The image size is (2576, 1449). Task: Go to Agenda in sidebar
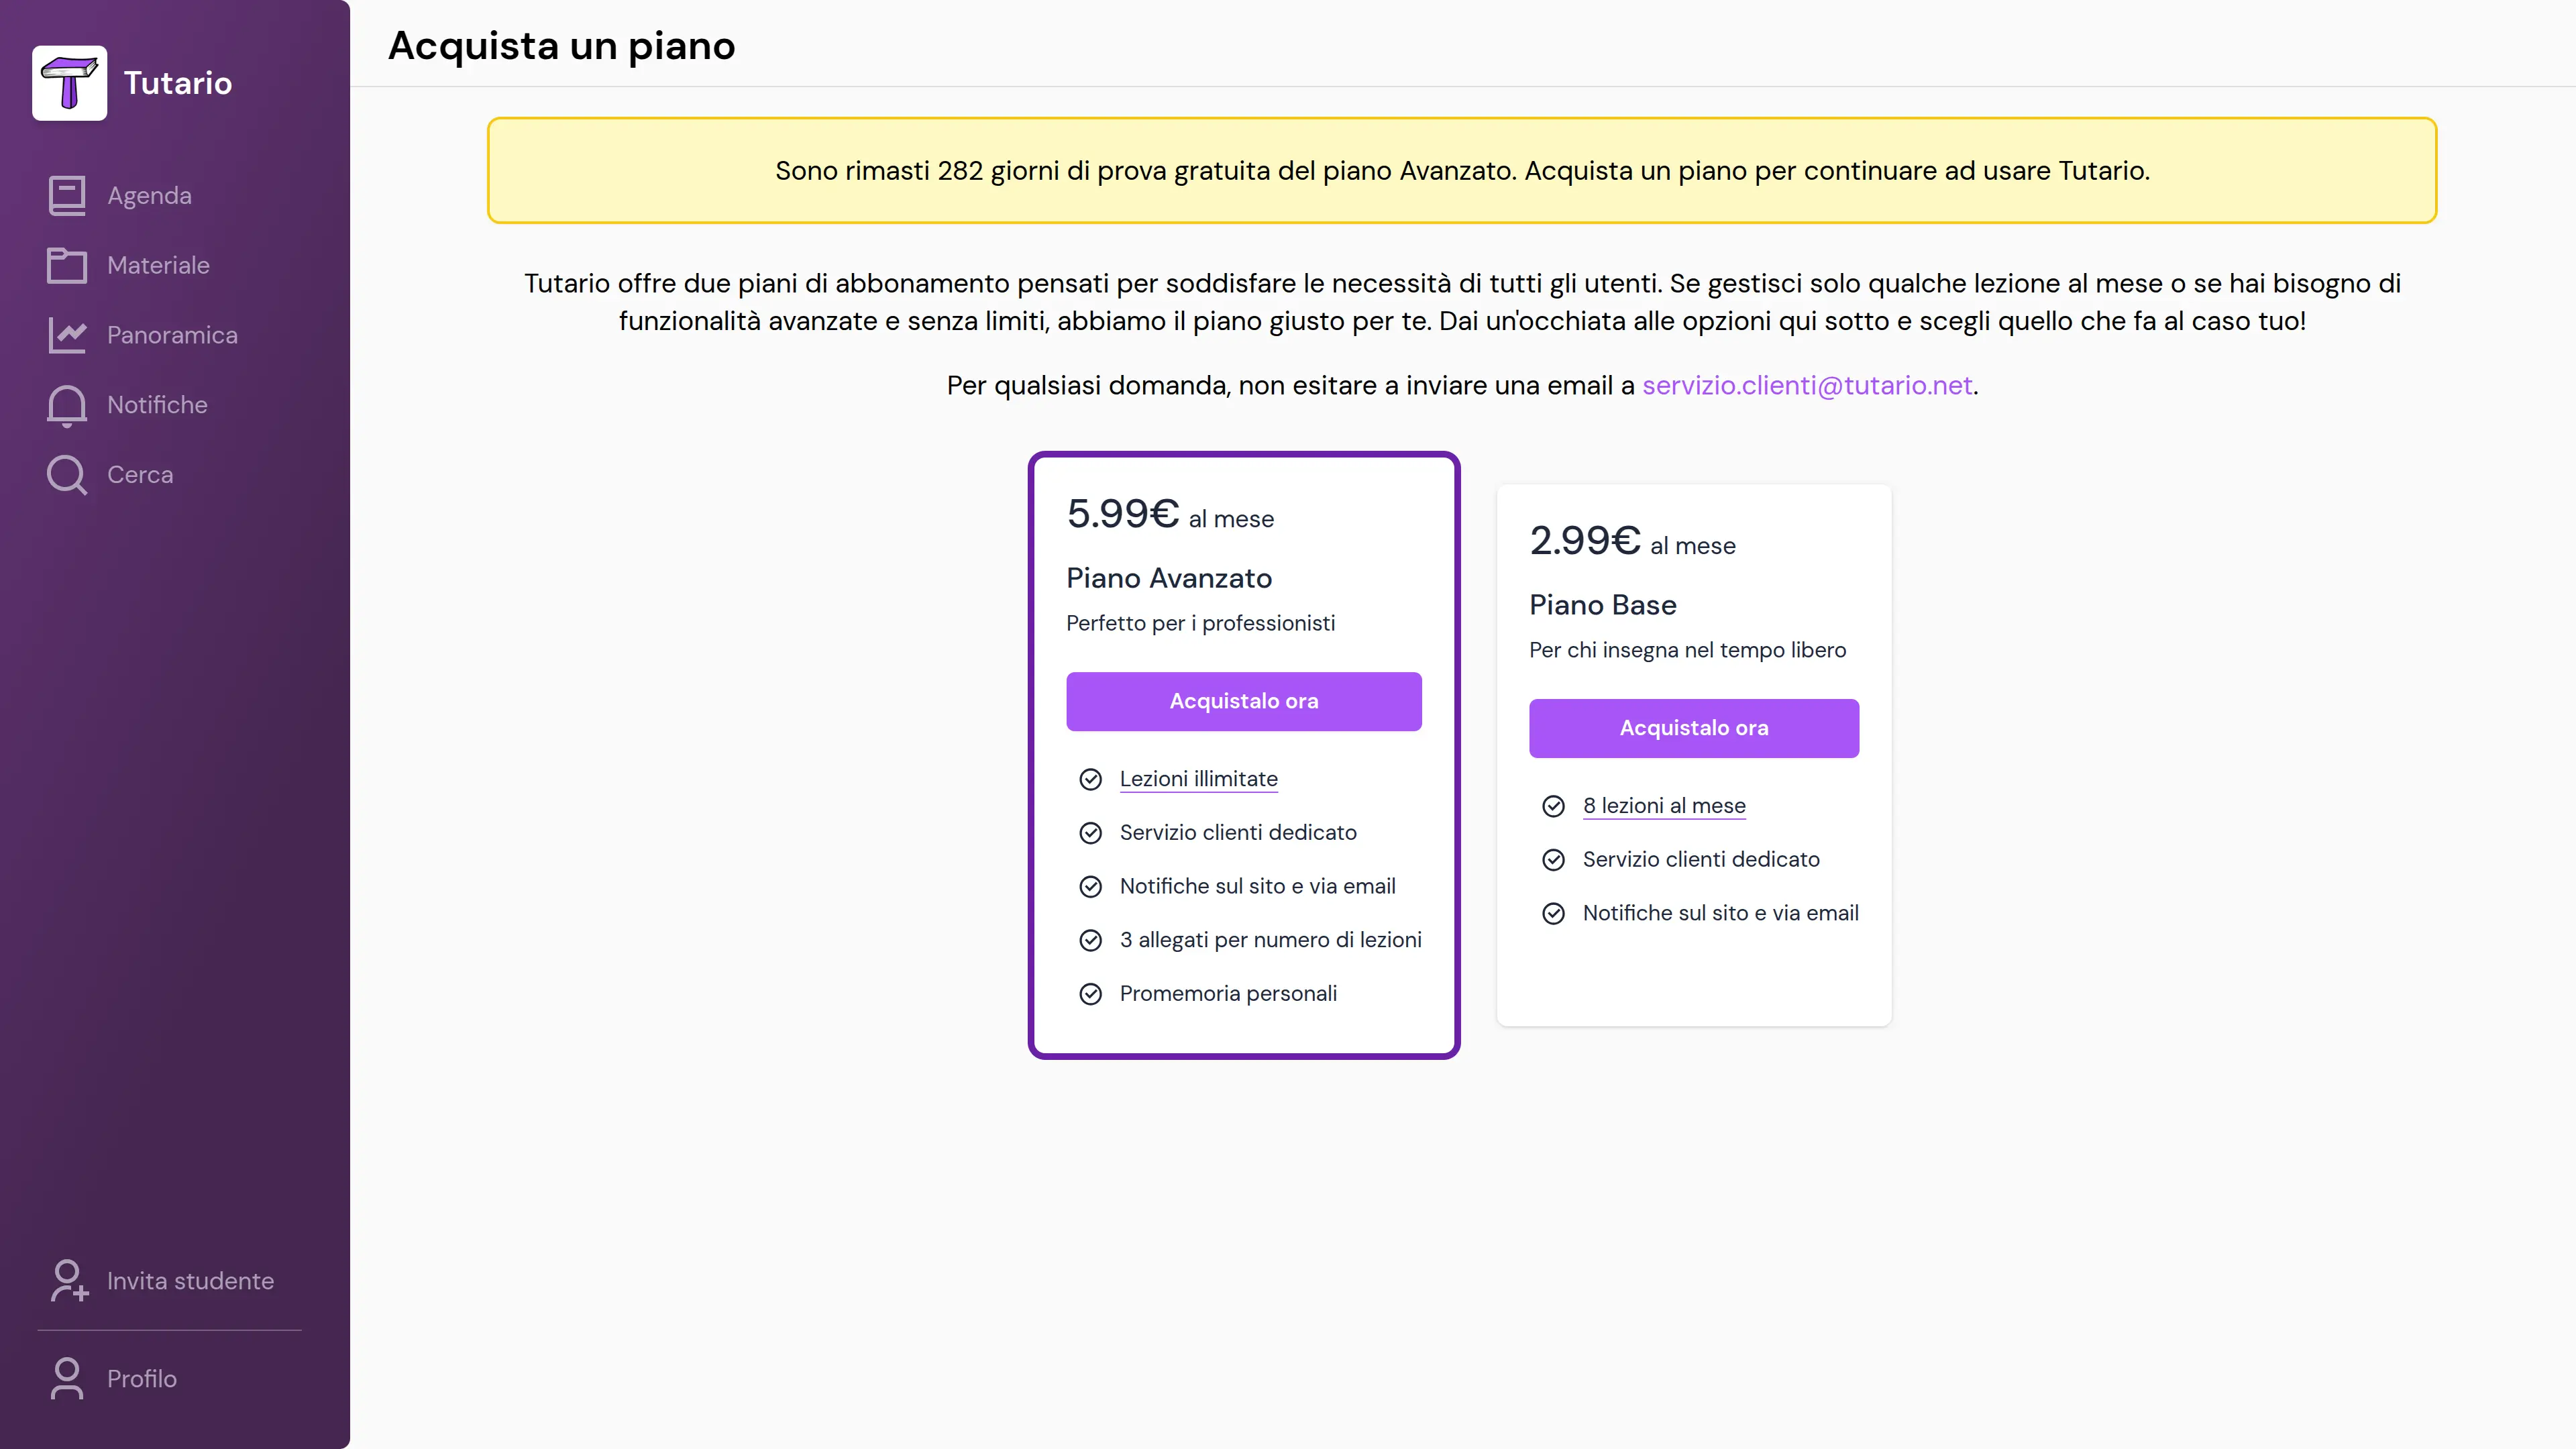tap(149, 196)
